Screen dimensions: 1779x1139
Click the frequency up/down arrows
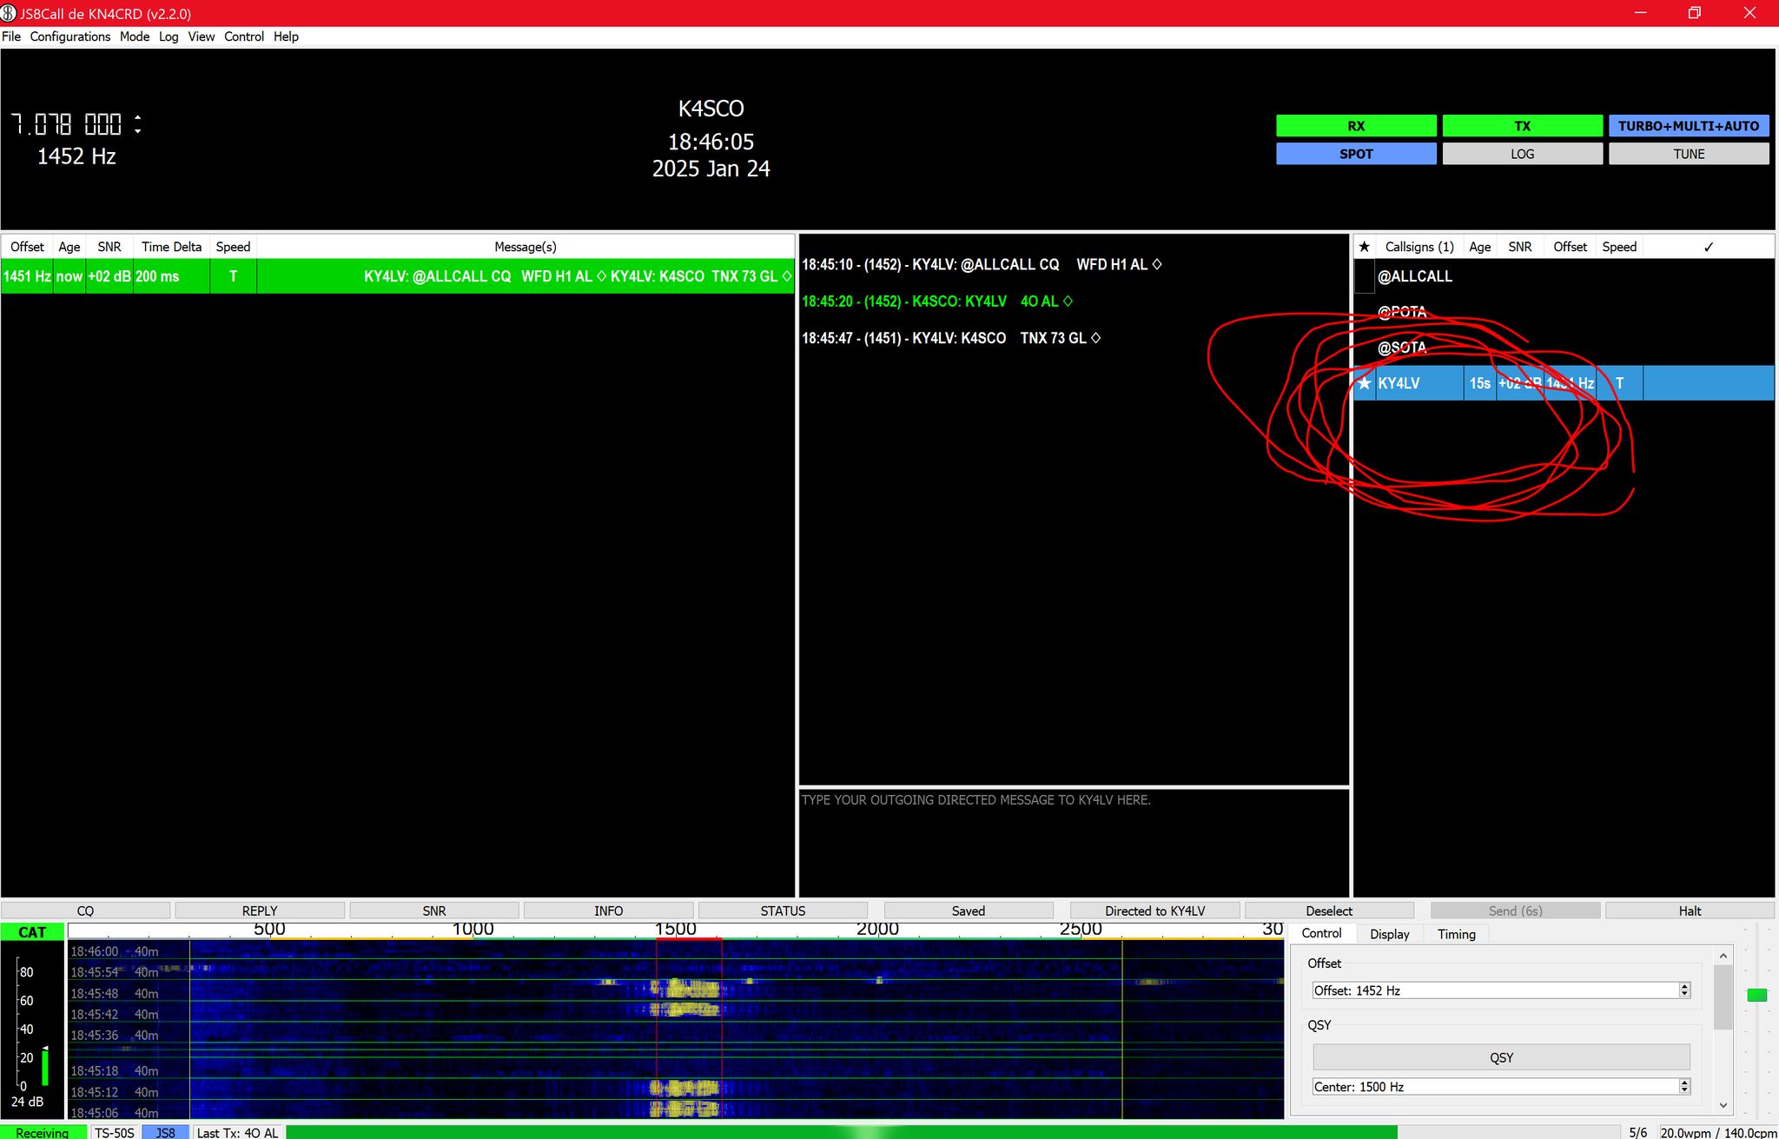(137, 124)
